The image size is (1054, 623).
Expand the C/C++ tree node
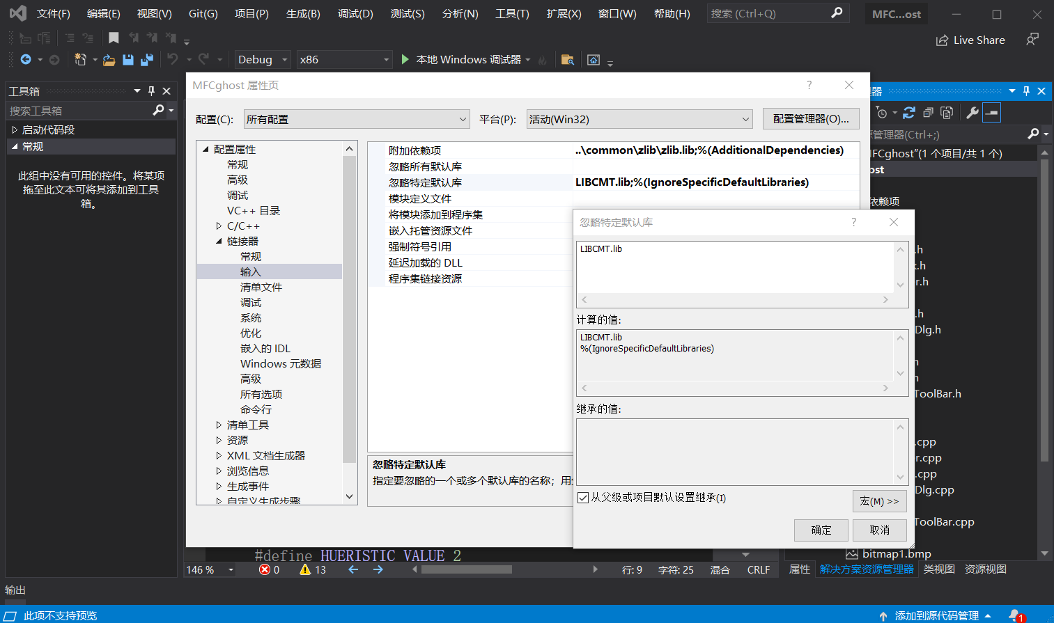pos(219,226)
